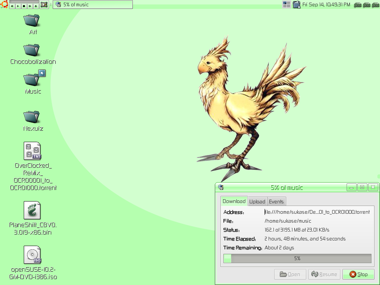Click the '5% of music' window title bar
The image size is (380, 285).
pos(286,187)
